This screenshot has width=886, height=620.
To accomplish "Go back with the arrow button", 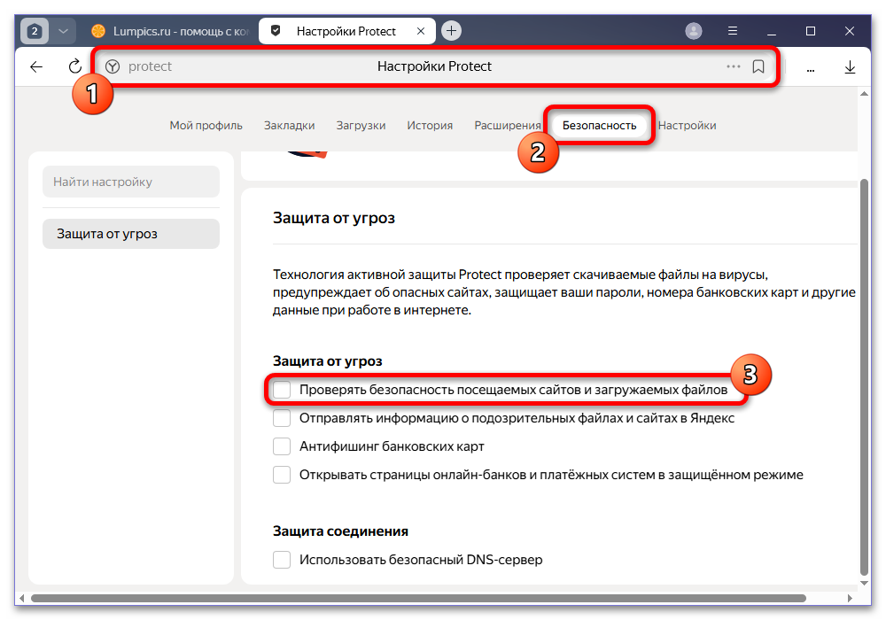I will pyautogui.click(x=36, y=66).
